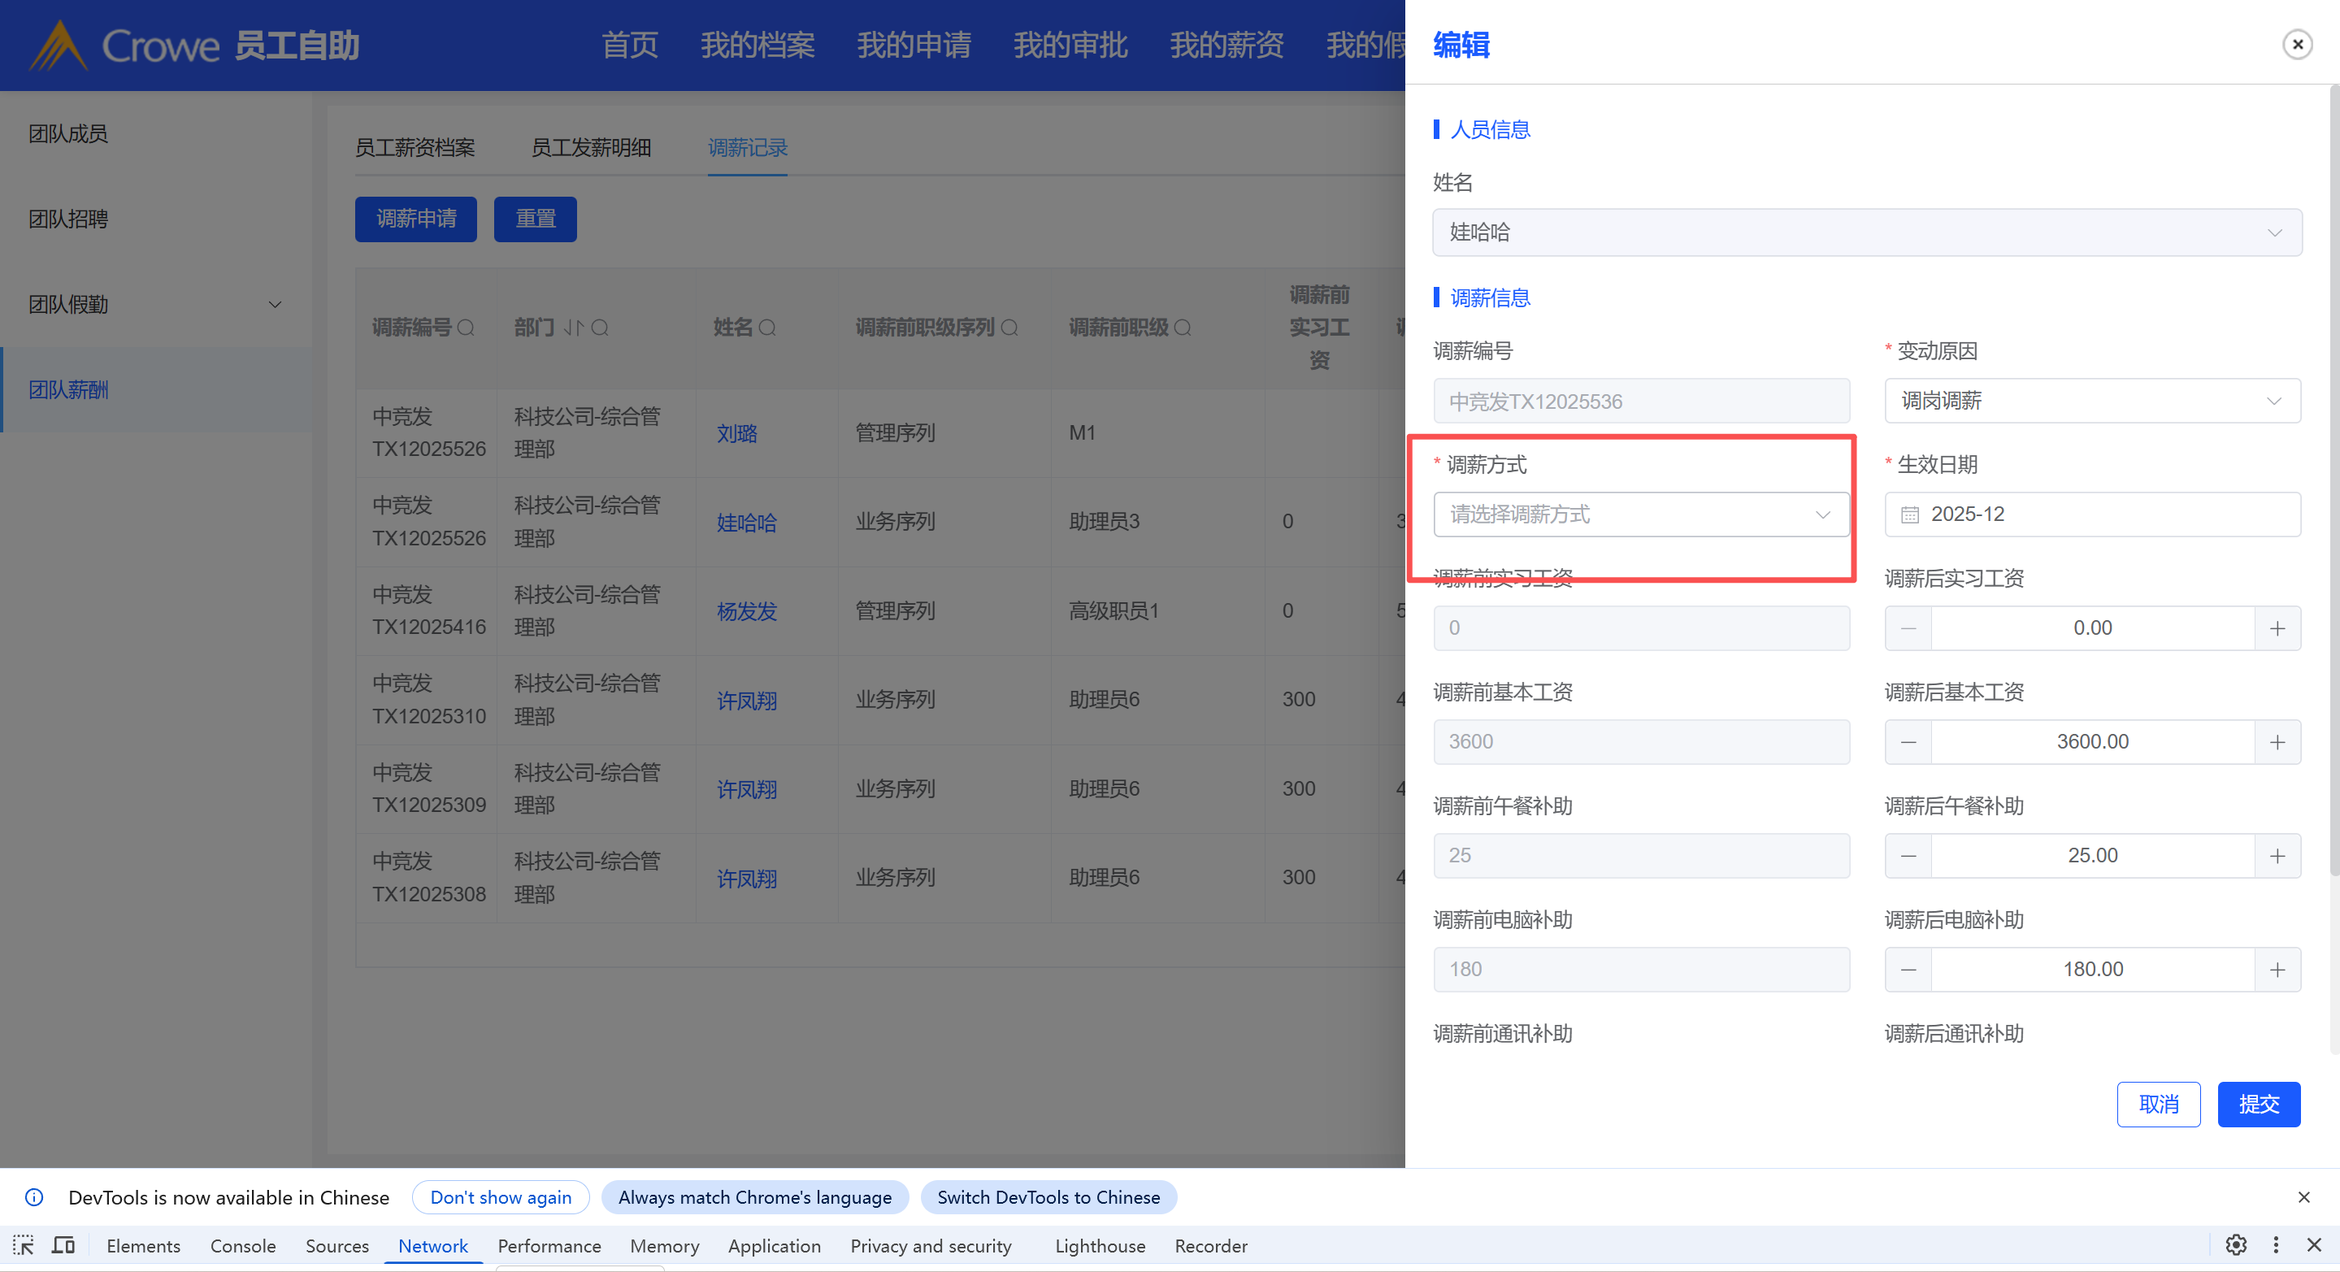This screenshot has height=1272, width=2340.
Task: Click the DevTools inspect element icon
Action: pyautogui.click(x=24, y=1246)
